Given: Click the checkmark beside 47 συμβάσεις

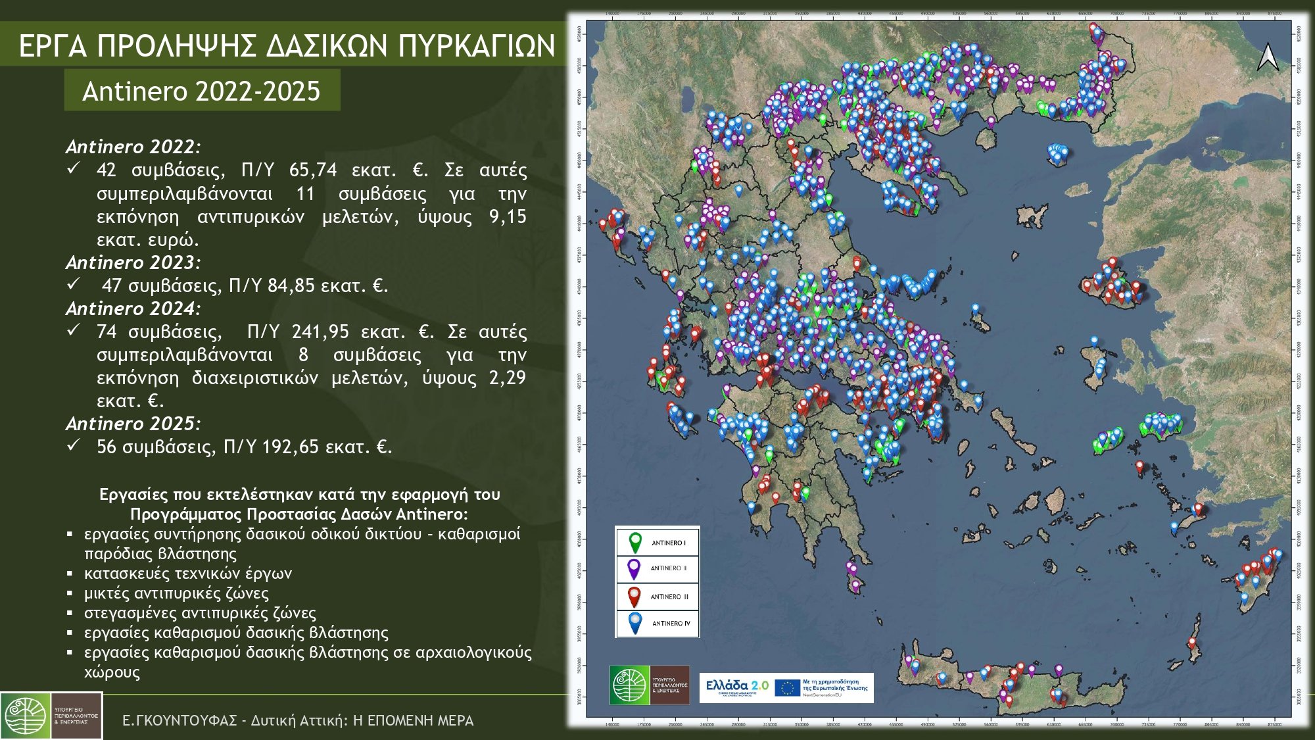Looking at the screenshot, I should [x=74, y=284].
